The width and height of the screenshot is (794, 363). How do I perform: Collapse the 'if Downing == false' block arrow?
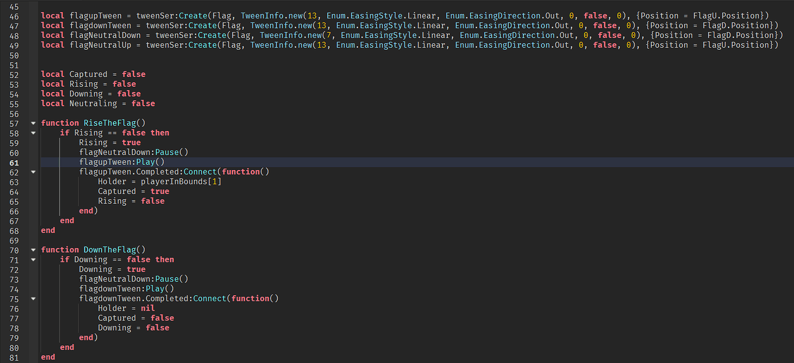(x=33, y=260)
